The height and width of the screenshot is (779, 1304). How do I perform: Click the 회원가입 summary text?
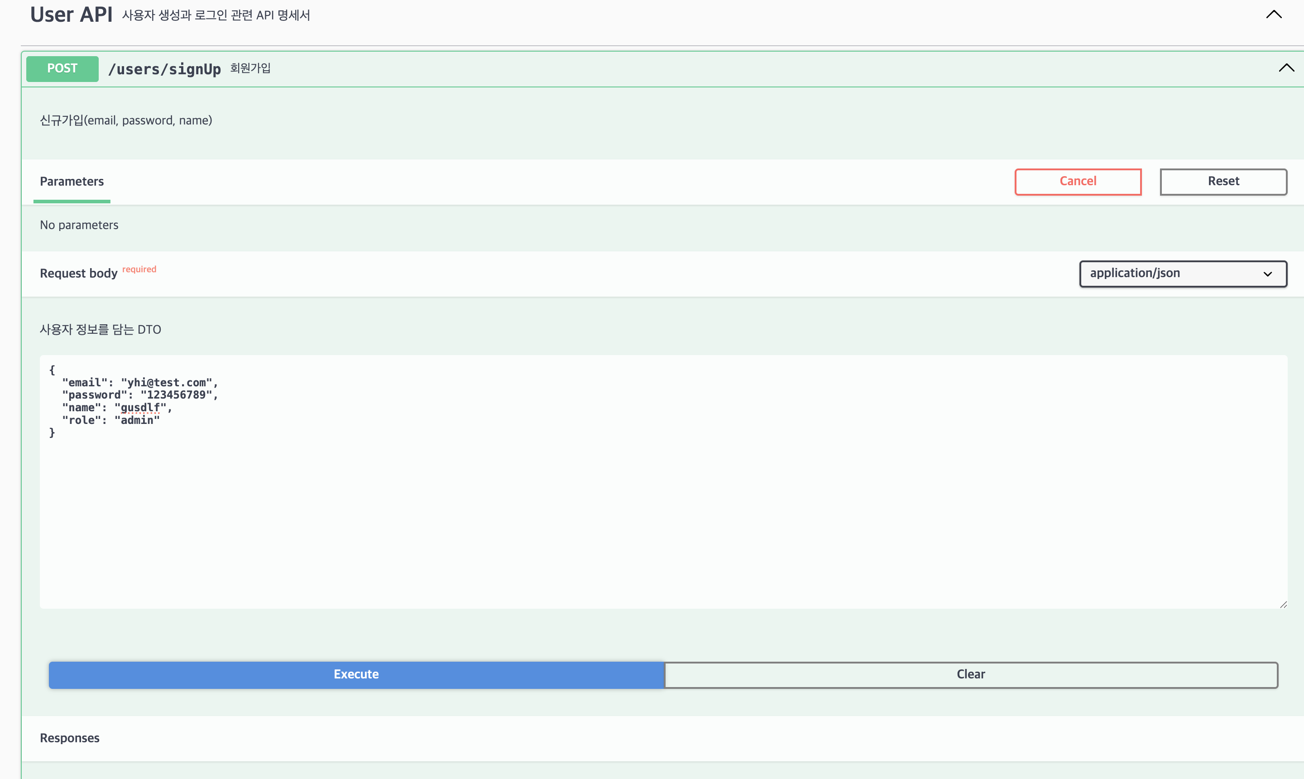250,68
